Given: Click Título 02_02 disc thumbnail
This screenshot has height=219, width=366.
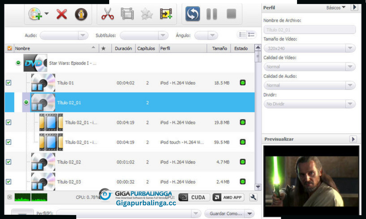Looking at the screenshot, I should point(43,162).
